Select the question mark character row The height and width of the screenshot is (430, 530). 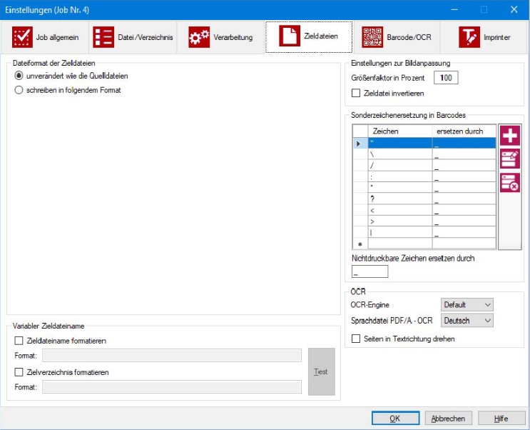click(x=424, y=199)
